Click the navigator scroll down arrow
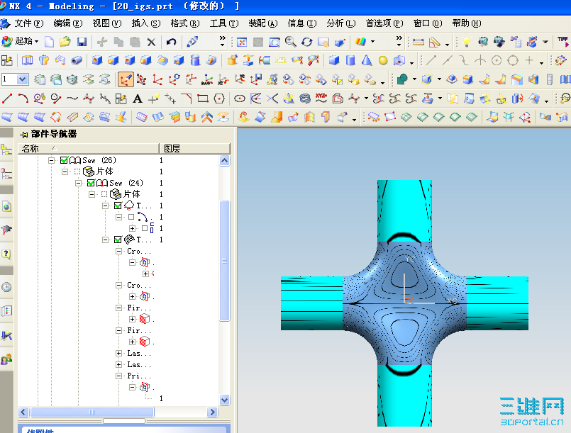 [225, 400]
